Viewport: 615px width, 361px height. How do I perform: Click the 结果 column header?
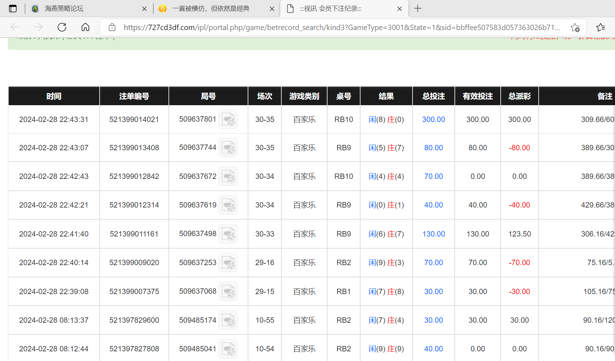(386, 96)
